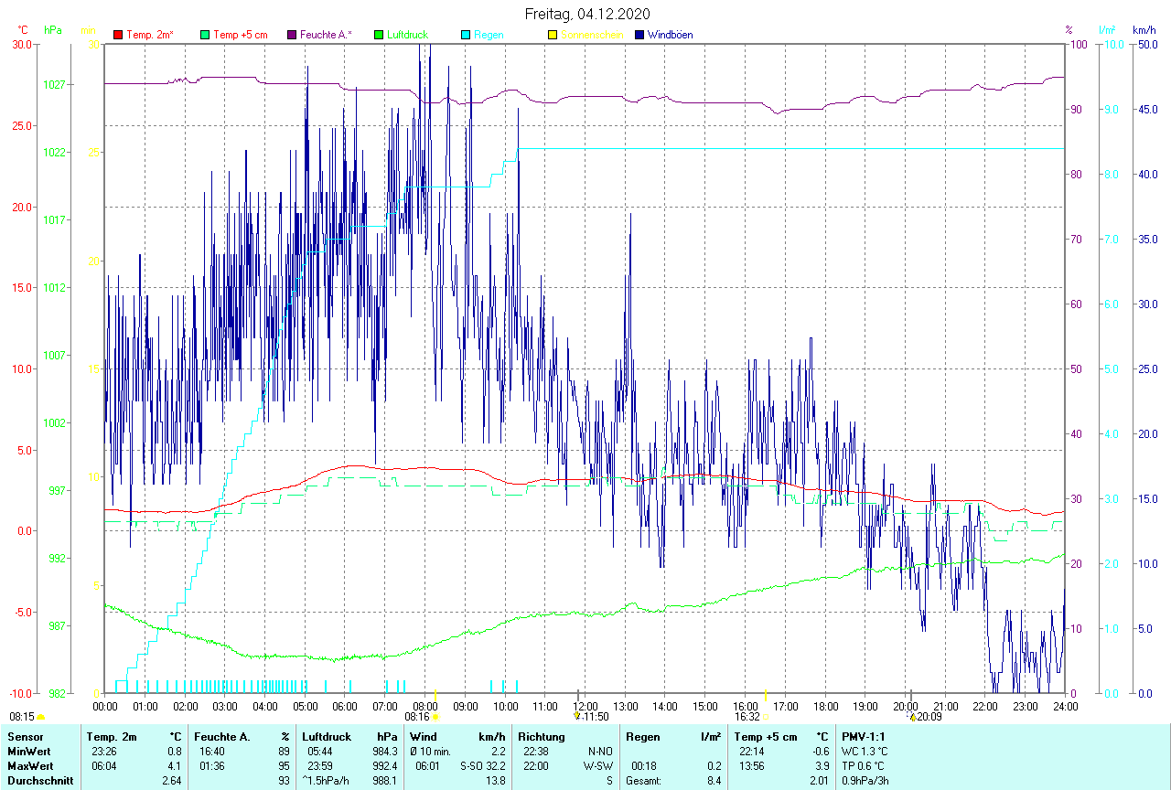
Task: Click the sunrise sun icon beside 08:16
Action: 435,718
